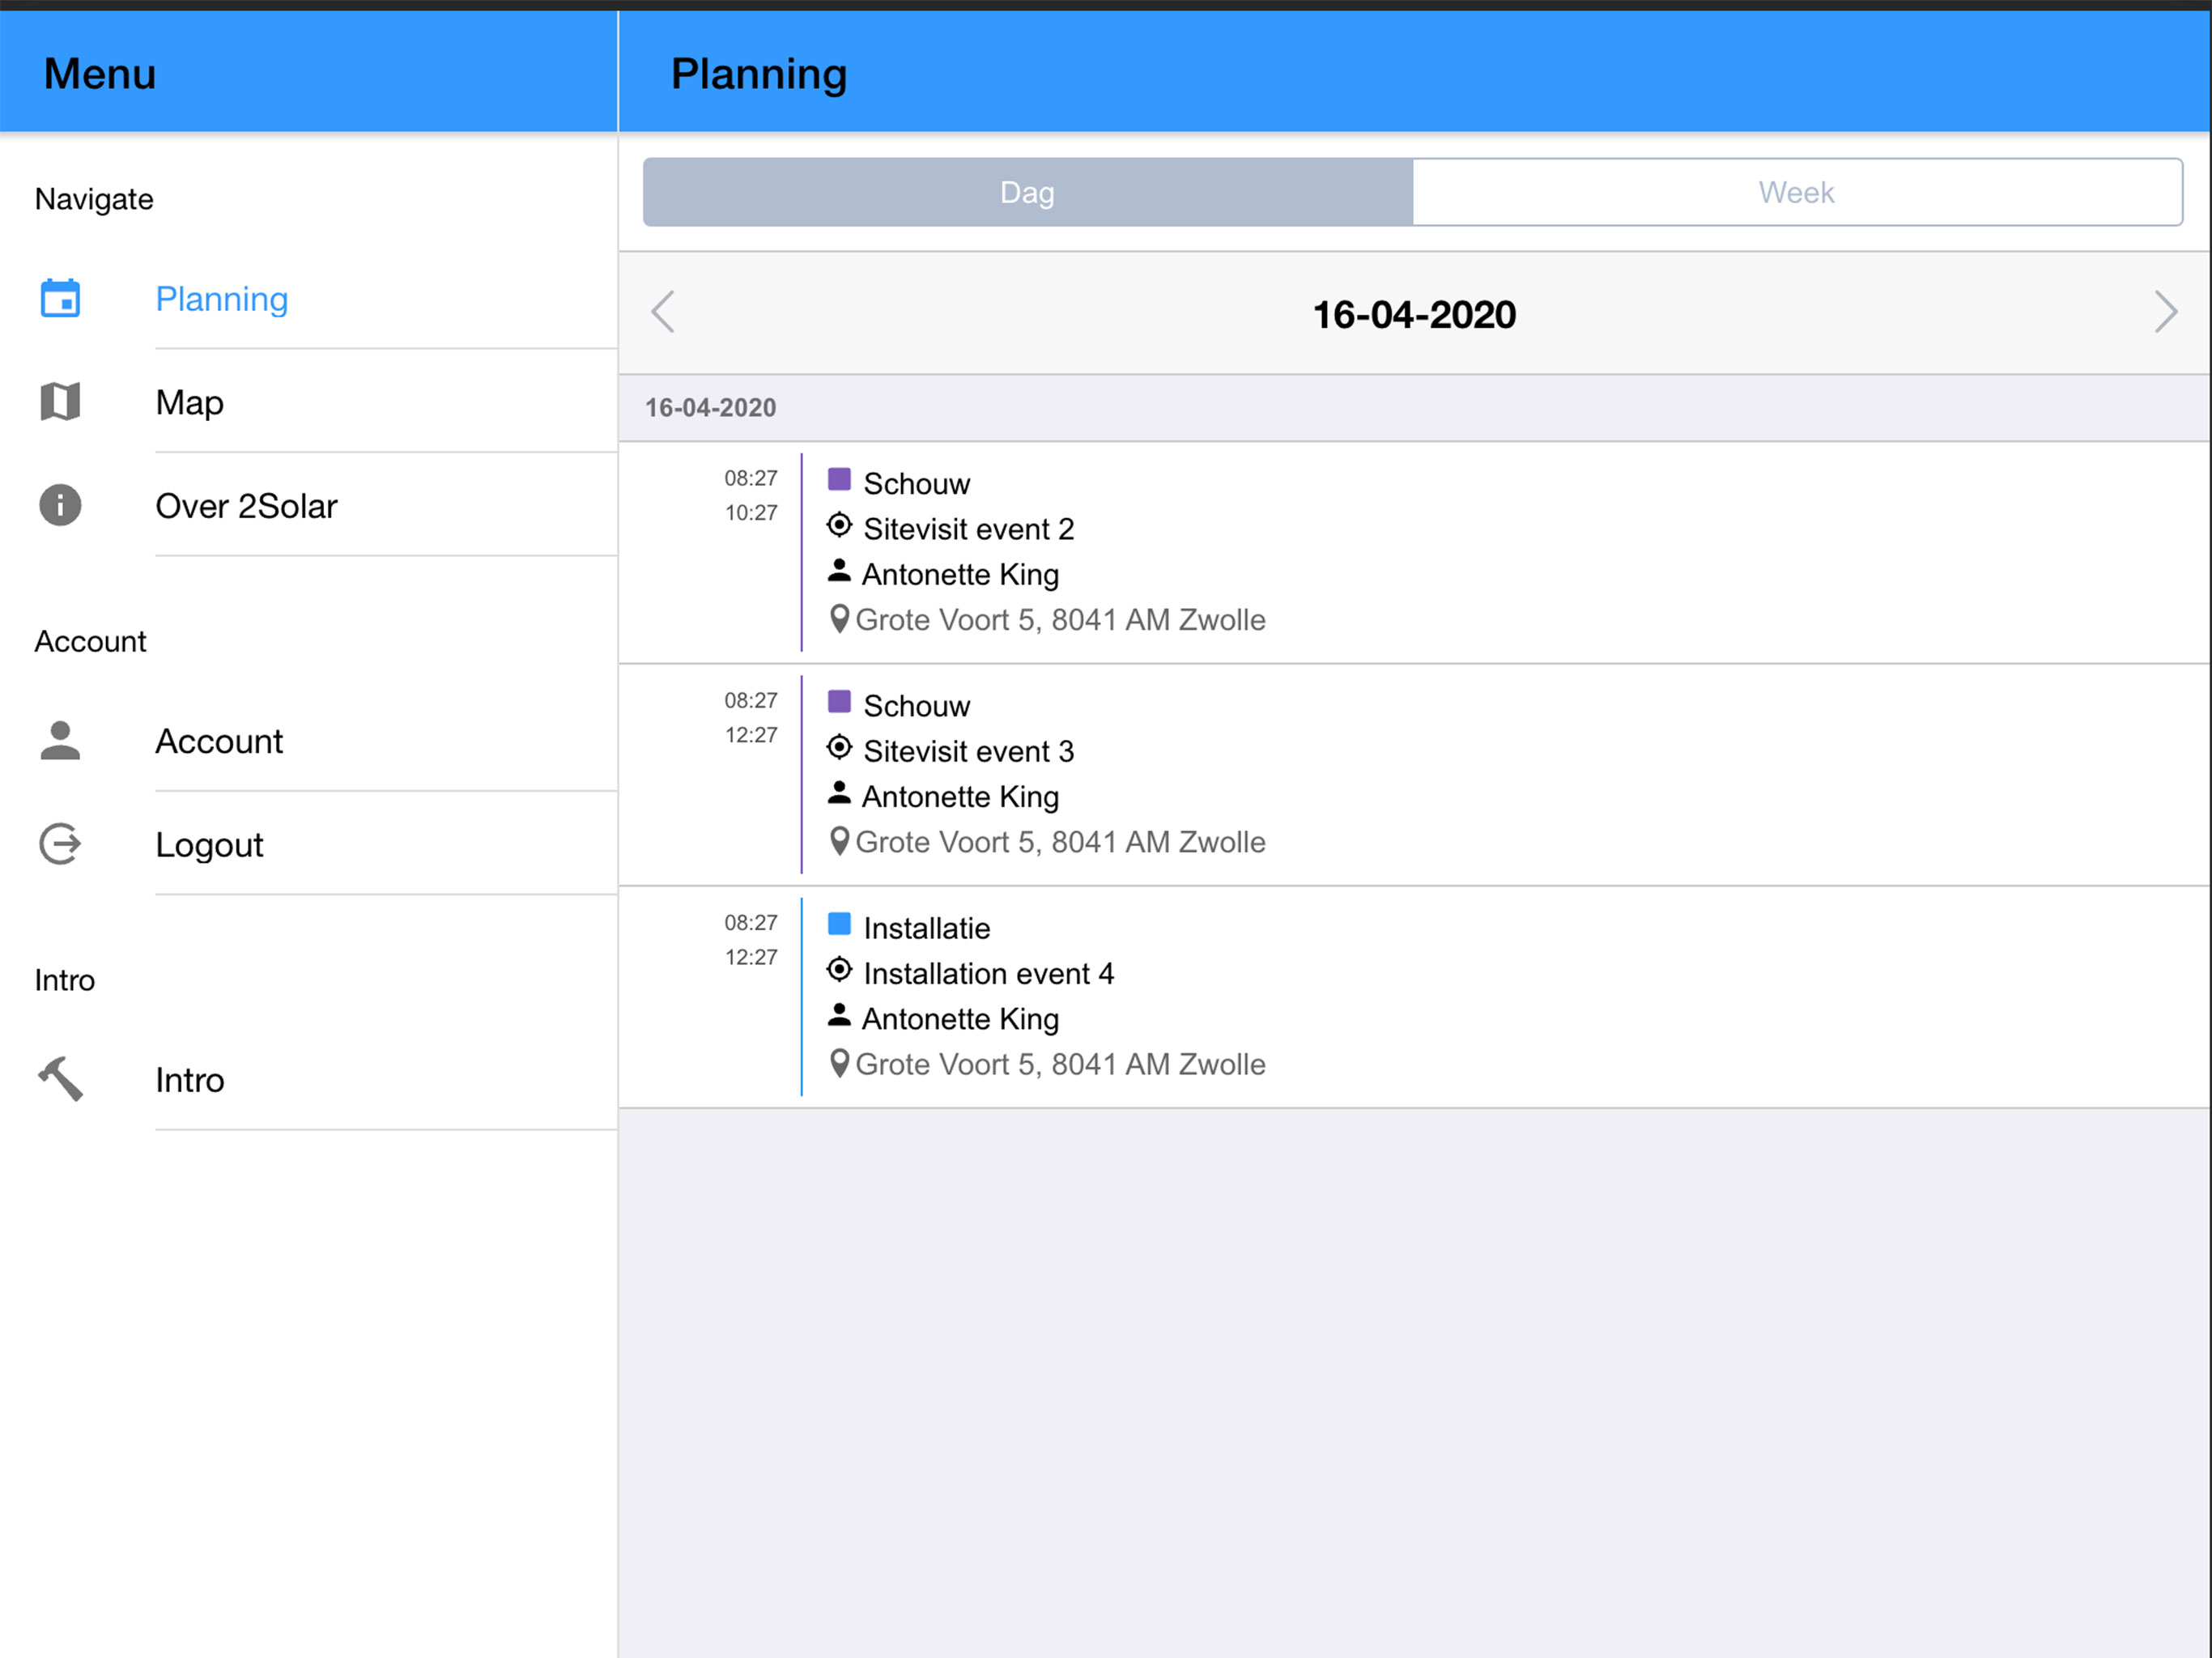Click the blue Installatie color swatch
Image resolution: width=2212 pixels, height=1658 pixels.
click(x=839, y=924)
